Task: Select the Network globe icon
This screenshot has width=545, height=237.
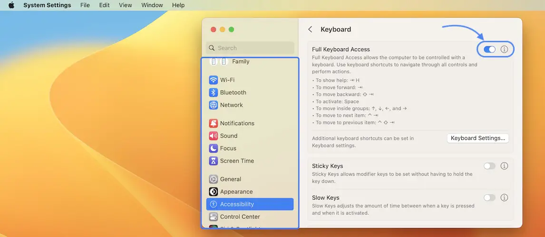Action: [x=214, y=105]
